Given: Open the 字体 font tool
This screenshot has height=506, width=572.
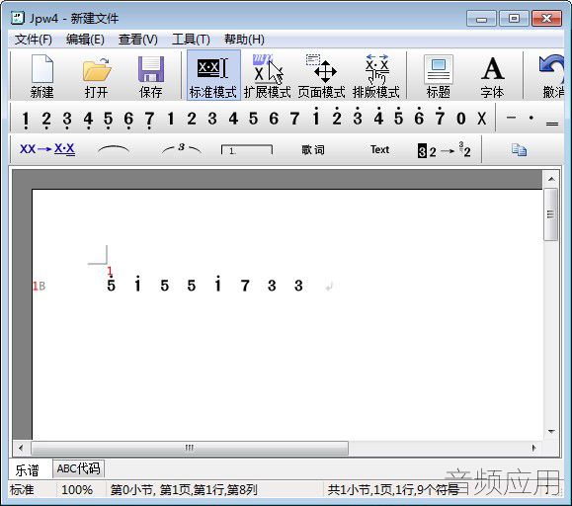Looking at the screenshot, I should click(x=492, y=68).
